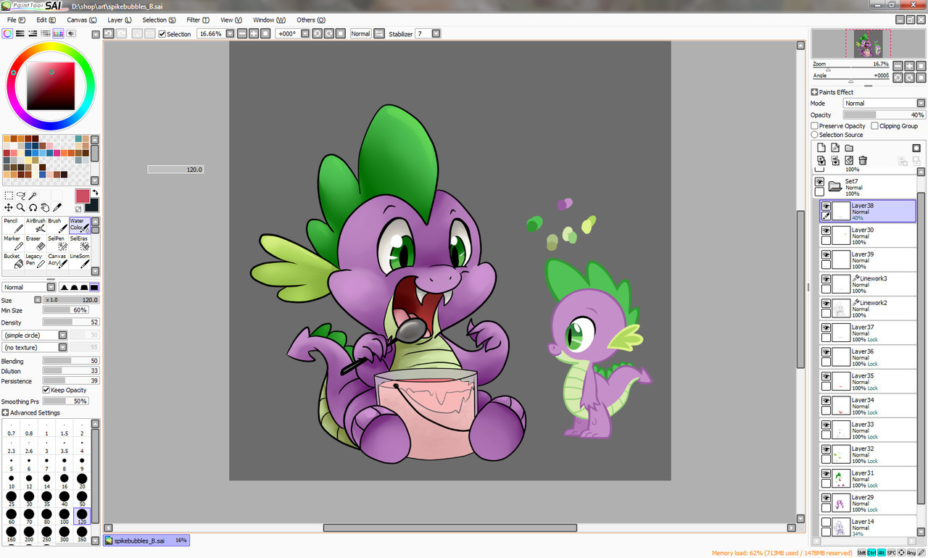
Task: Select the Eraser tool
Action: click(x=36, y=243)
